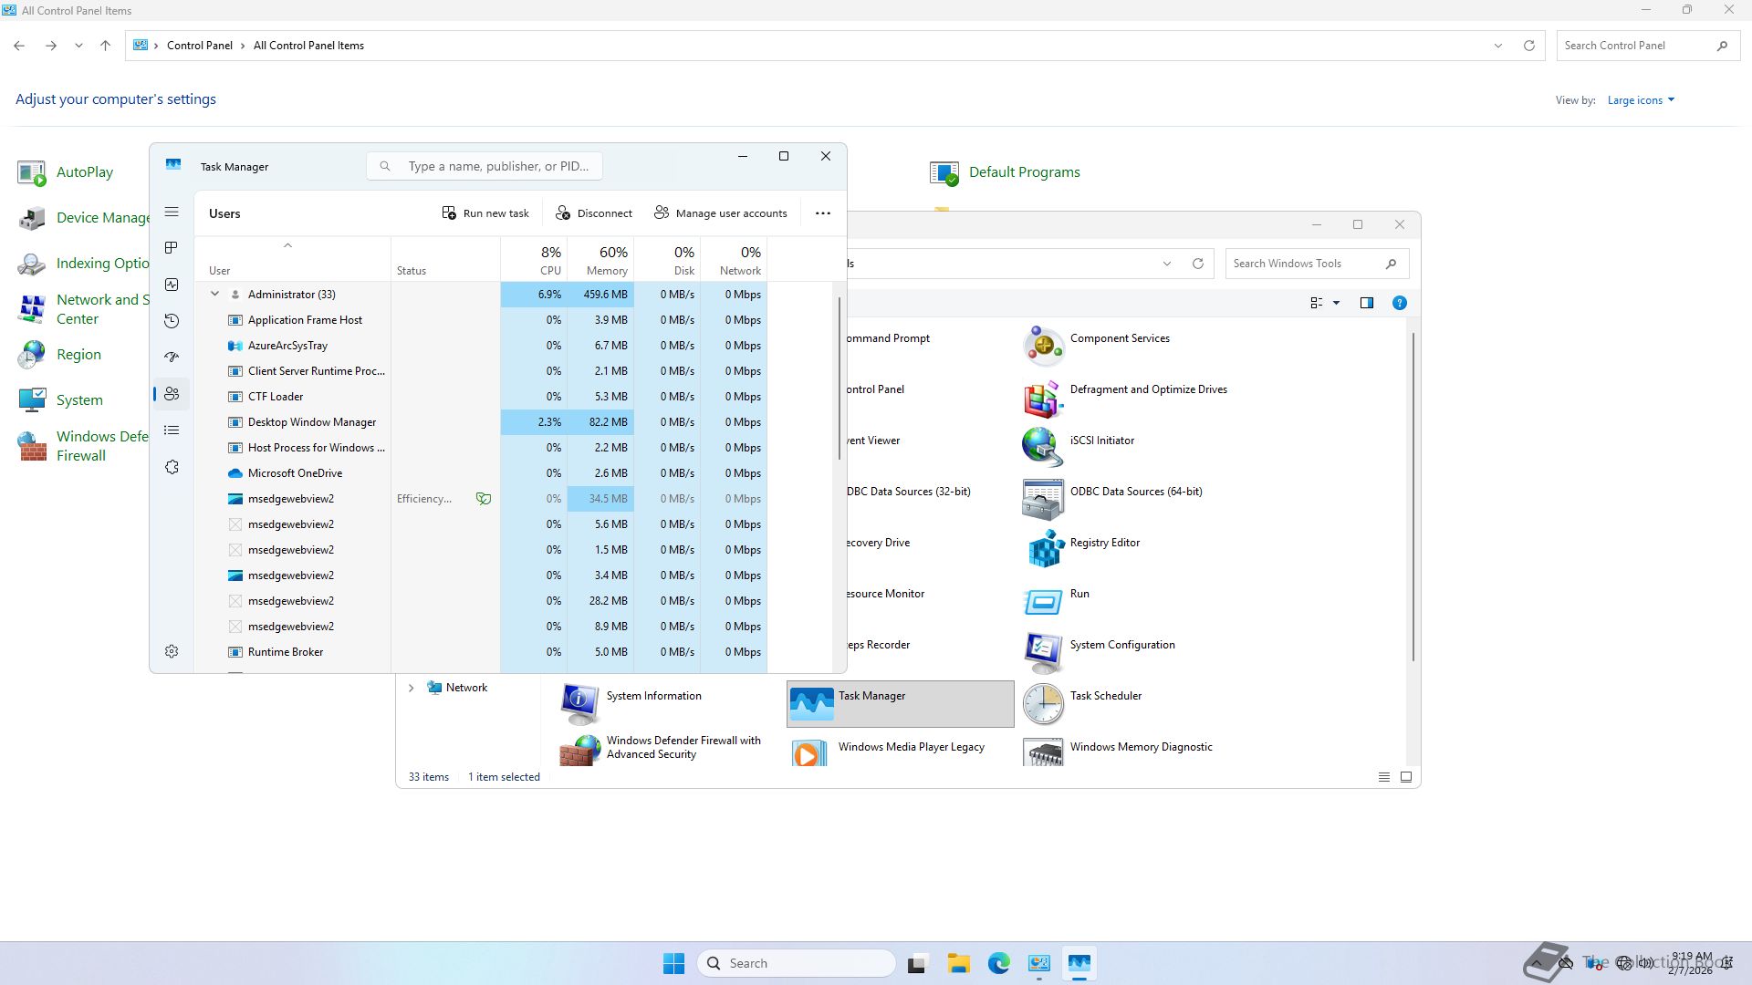Click the Task Manager search field
Image resolution: width=1752 pixels, height=985 pixels.
pyautogui.click(x=497, y=166)
